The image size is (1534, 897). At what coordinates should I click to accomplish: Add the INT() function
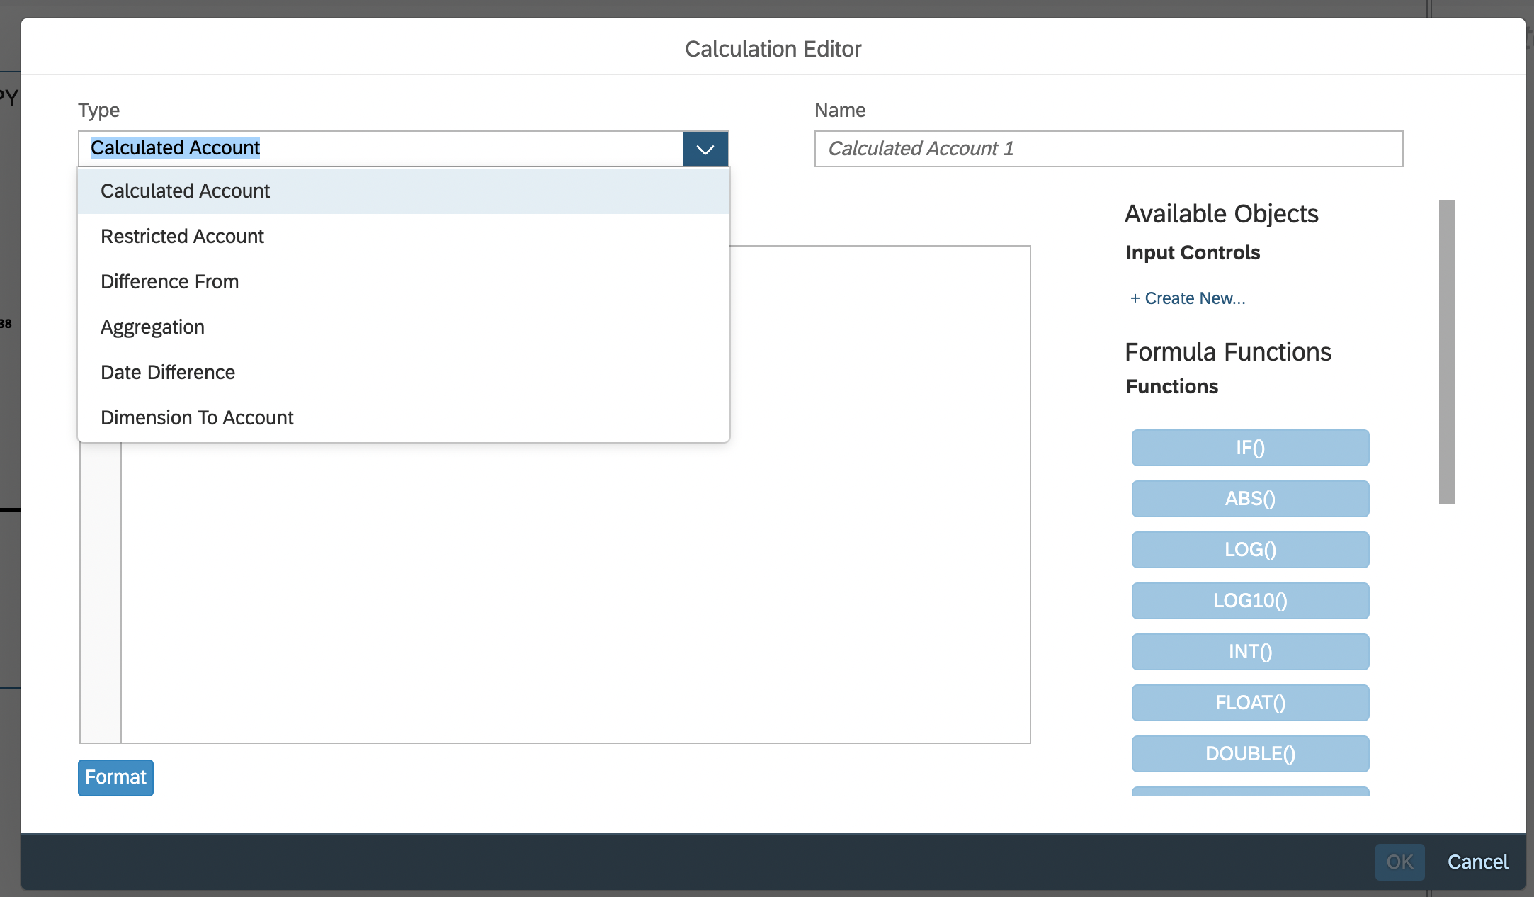pos(1249,652)
